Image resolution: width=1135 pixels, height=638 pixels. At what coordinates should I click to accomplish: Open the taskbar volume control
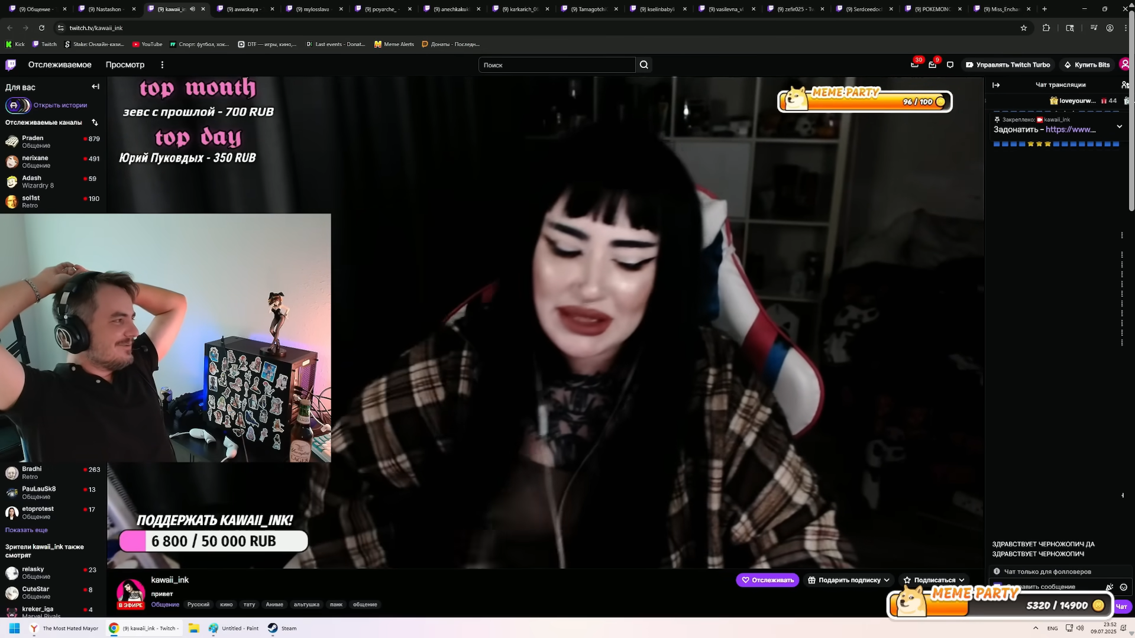click(x=1080, y=628)
